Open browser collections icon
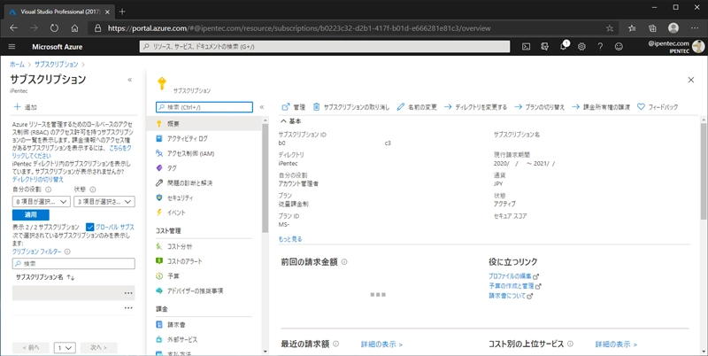The height and width of the screenshot is (356, 708). 652,28
